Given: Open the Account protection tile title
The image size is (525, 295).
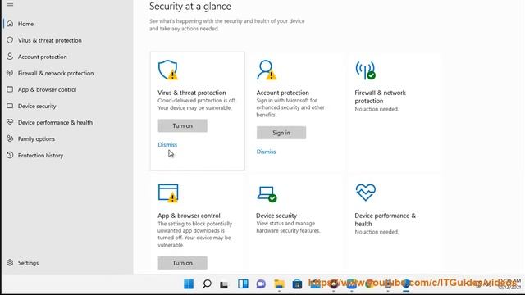Looking at the screenshot, I should 282,93.
